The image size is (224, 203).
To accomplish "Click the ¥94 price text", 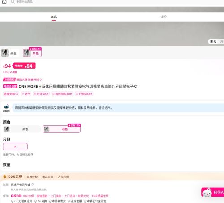I will pos(7,66).
